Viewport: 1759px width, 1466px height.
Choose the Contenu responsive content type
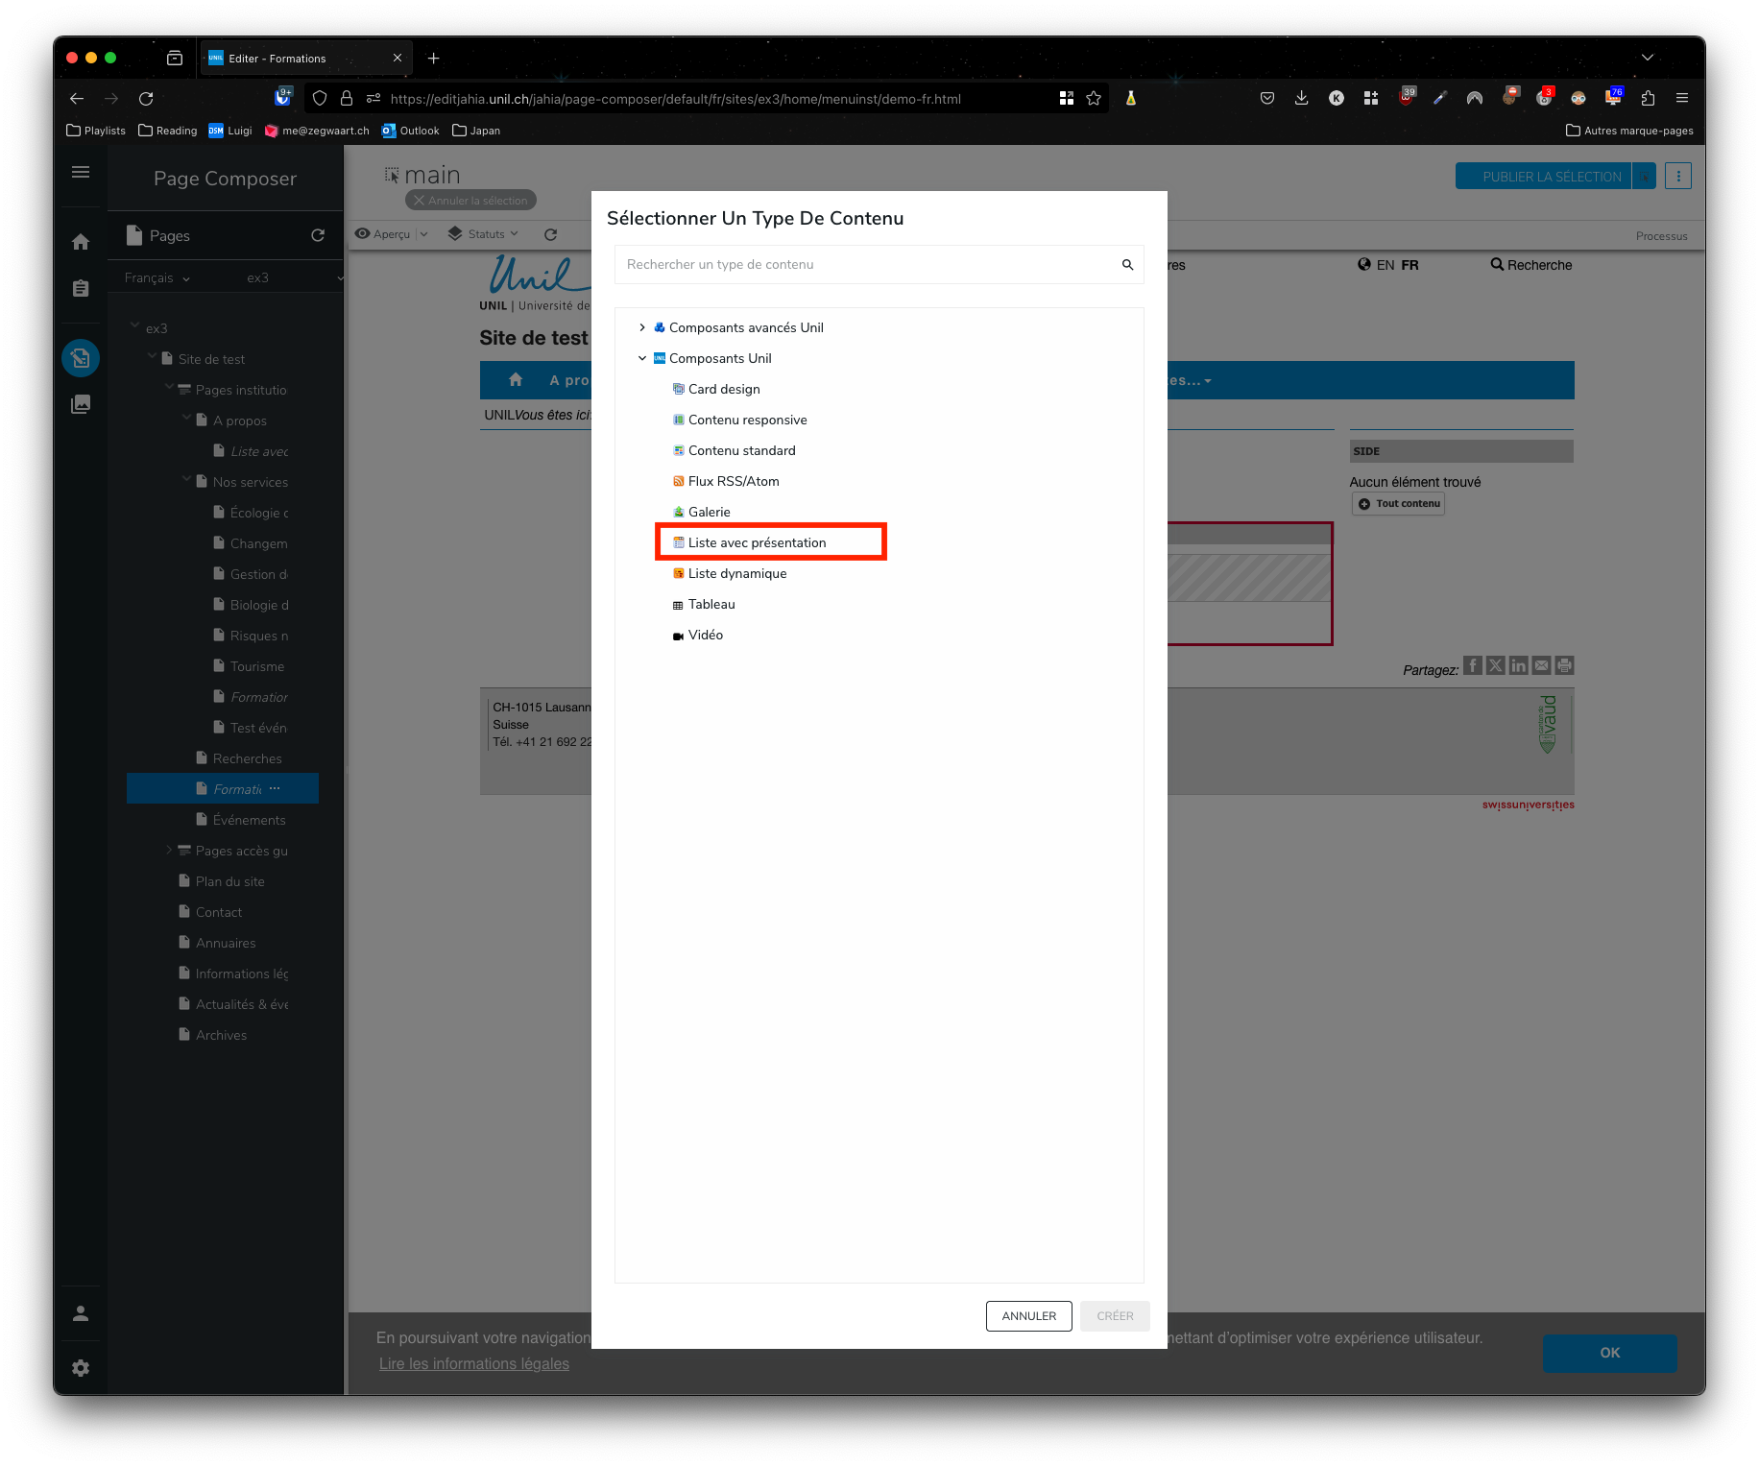[x=747, y=420]
